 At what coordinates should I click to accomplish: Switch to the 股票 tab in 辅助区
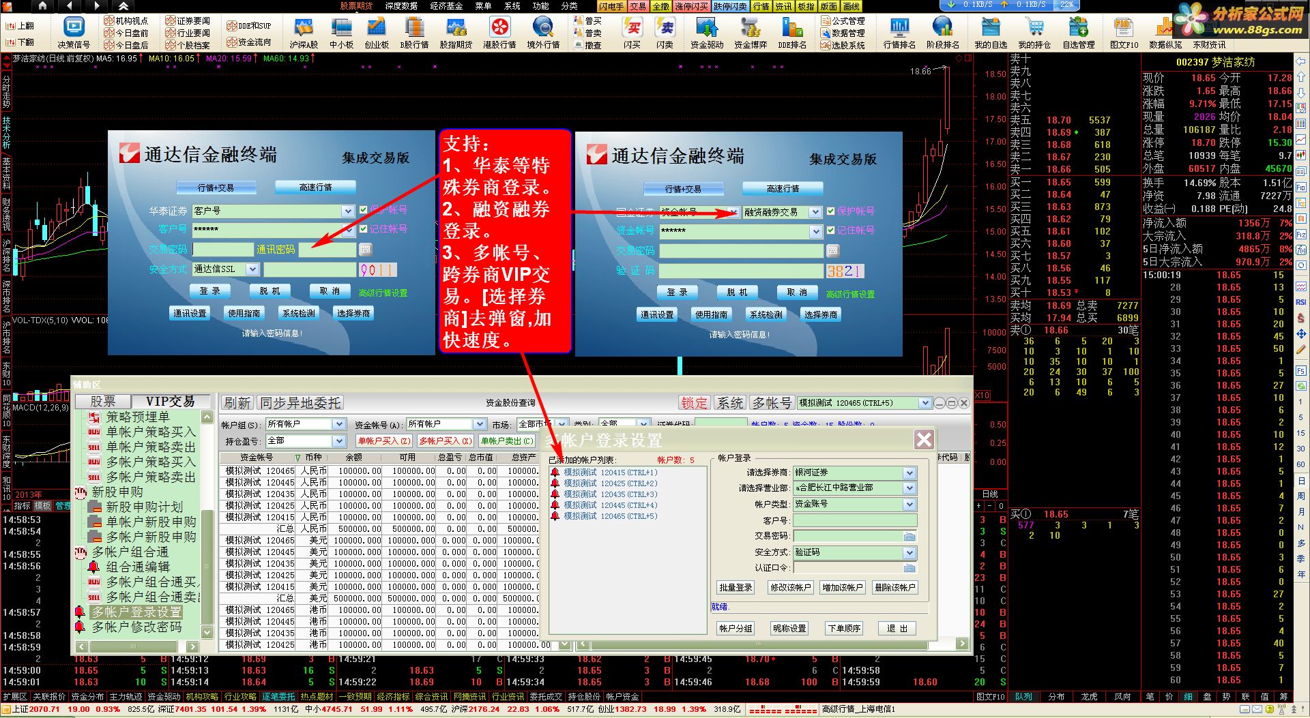[103, 402]
